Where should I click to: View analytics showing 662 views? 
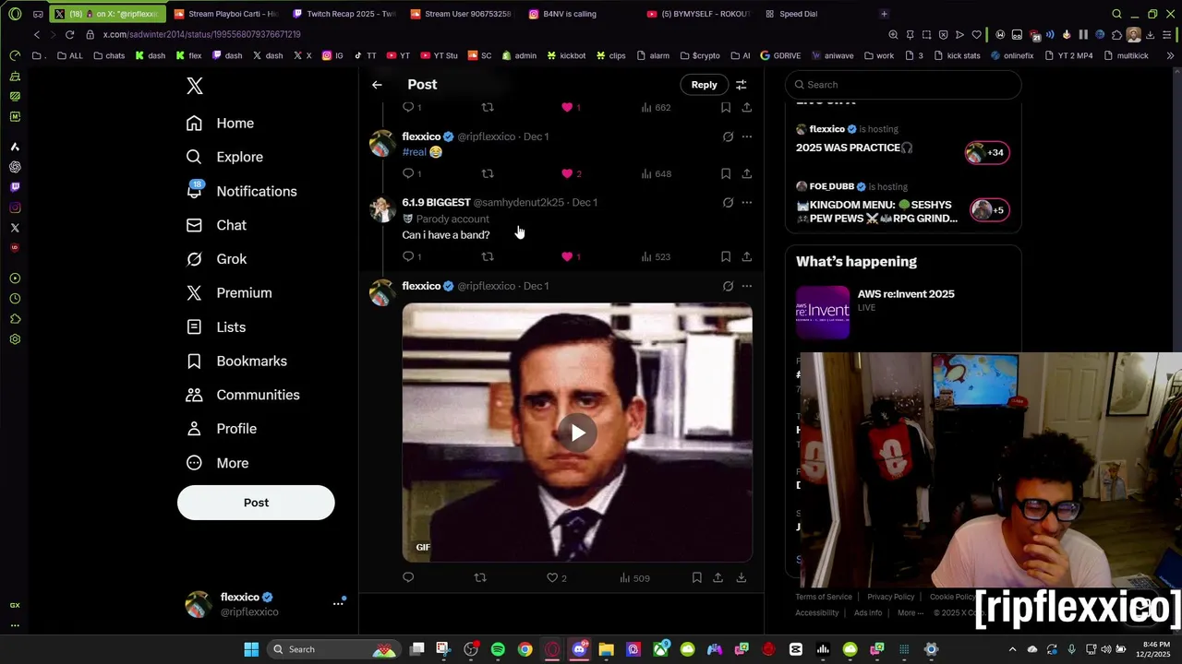click(656, 108)
